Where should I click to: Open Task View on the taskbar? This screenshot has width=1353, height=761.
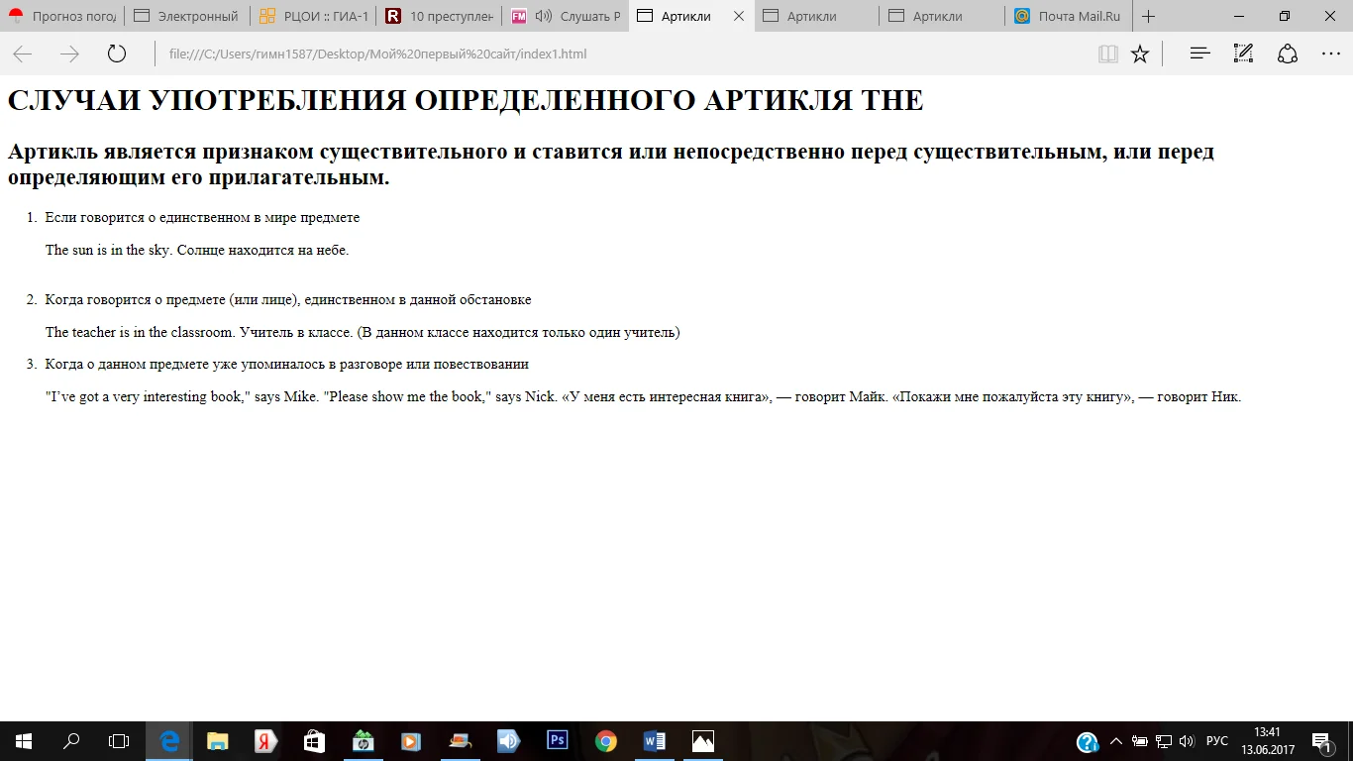tap(119, 741)
